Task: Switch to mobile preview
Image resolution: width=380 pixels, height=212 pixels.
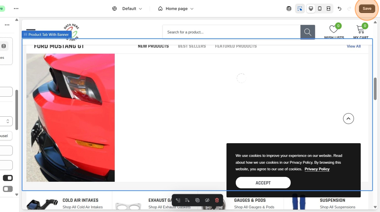Action: [320, 9]
